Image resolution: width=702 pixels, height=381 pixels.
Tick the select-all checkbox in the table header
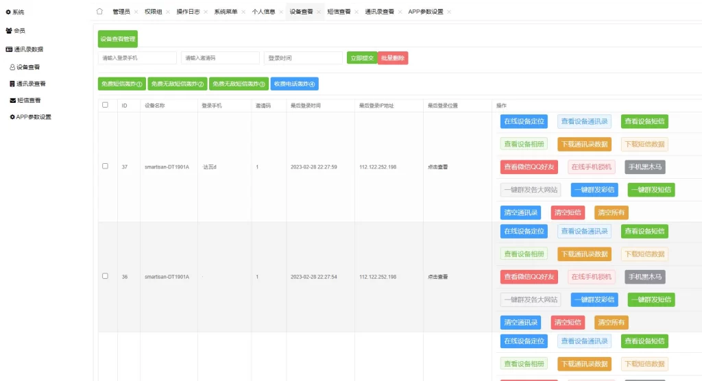pyautogui.click(x=105, y=106)
